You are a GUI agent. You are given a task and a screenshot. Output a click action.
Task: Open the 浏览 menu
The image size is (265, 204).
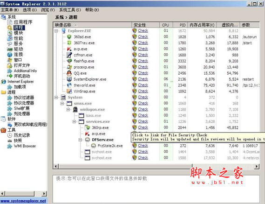48,10
